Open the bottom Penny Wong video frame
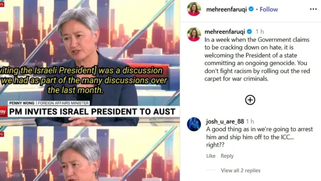 pyautogui.click(x=90, y=153)
